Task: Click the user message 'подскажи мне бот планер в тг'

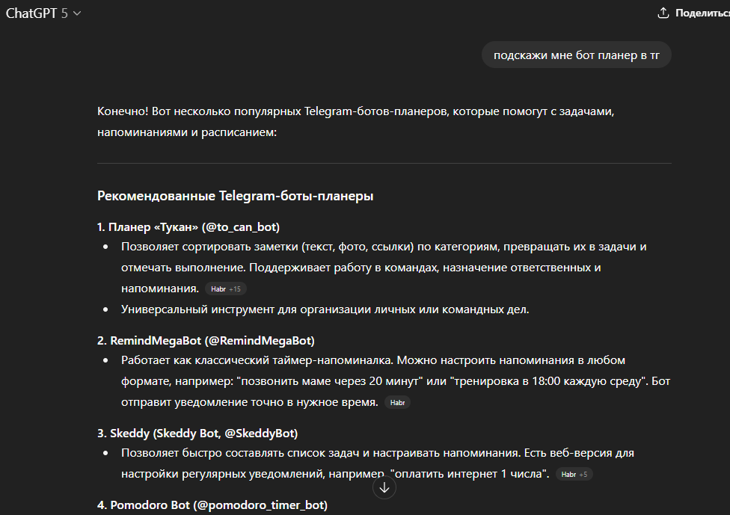Action: click(576, 55)
